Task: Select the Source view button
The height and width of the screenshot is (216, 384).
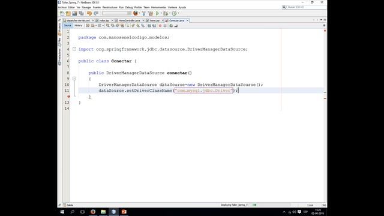Action: coord(68,25)
